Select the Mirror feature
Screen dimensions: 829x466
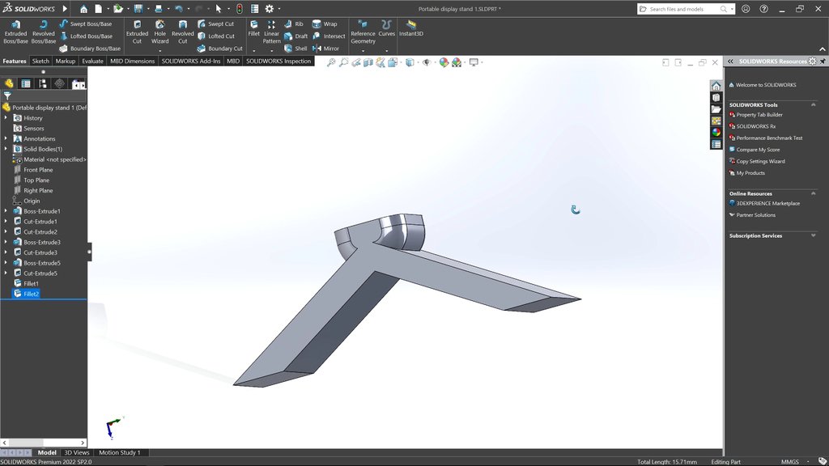326,49
